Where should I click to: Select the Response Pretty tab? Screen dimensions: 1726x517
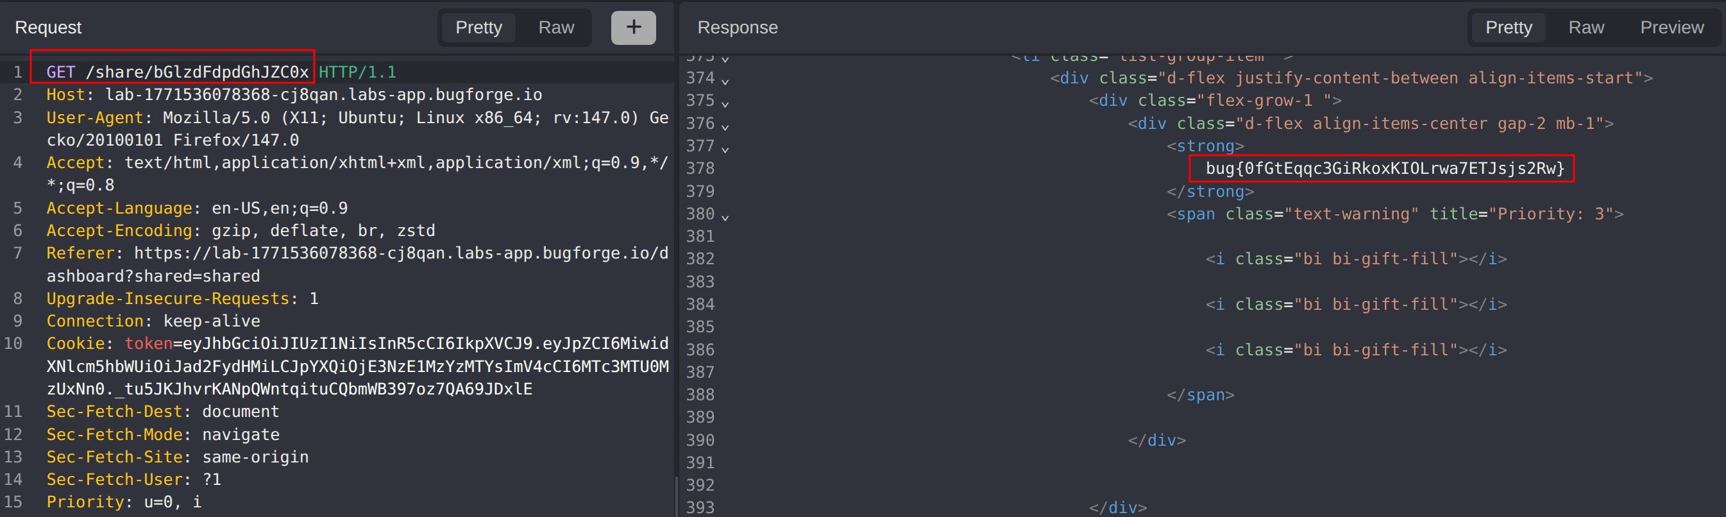point(1507,28)
